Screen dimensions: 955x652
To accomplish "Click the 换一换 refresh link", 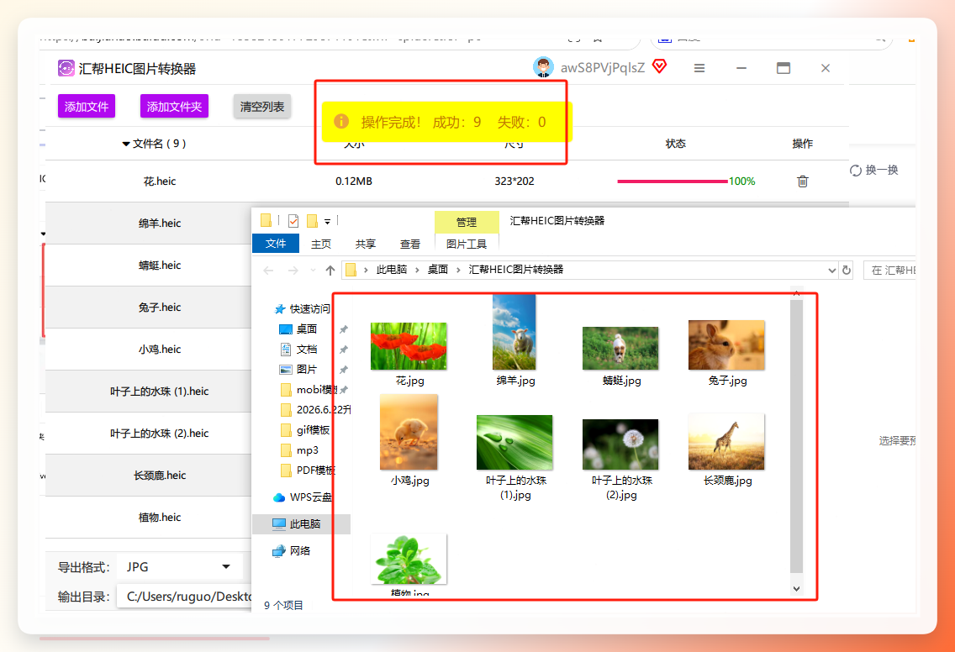I will click(x=874, y=170).
